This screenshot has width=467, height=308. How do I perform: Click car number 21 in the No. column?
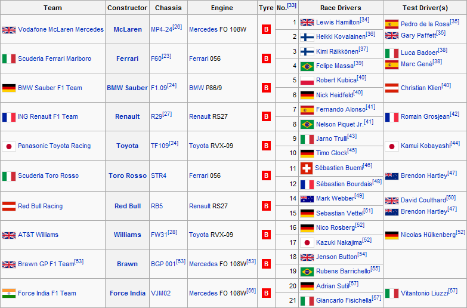(293, 301)
